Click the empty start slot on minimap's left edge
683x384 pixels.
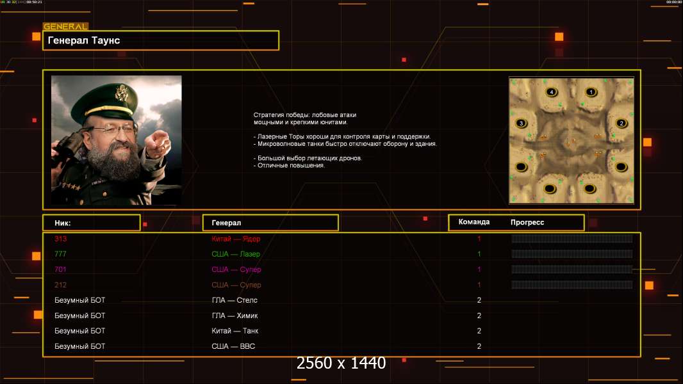pyautogui.click(x=522, y=167)
